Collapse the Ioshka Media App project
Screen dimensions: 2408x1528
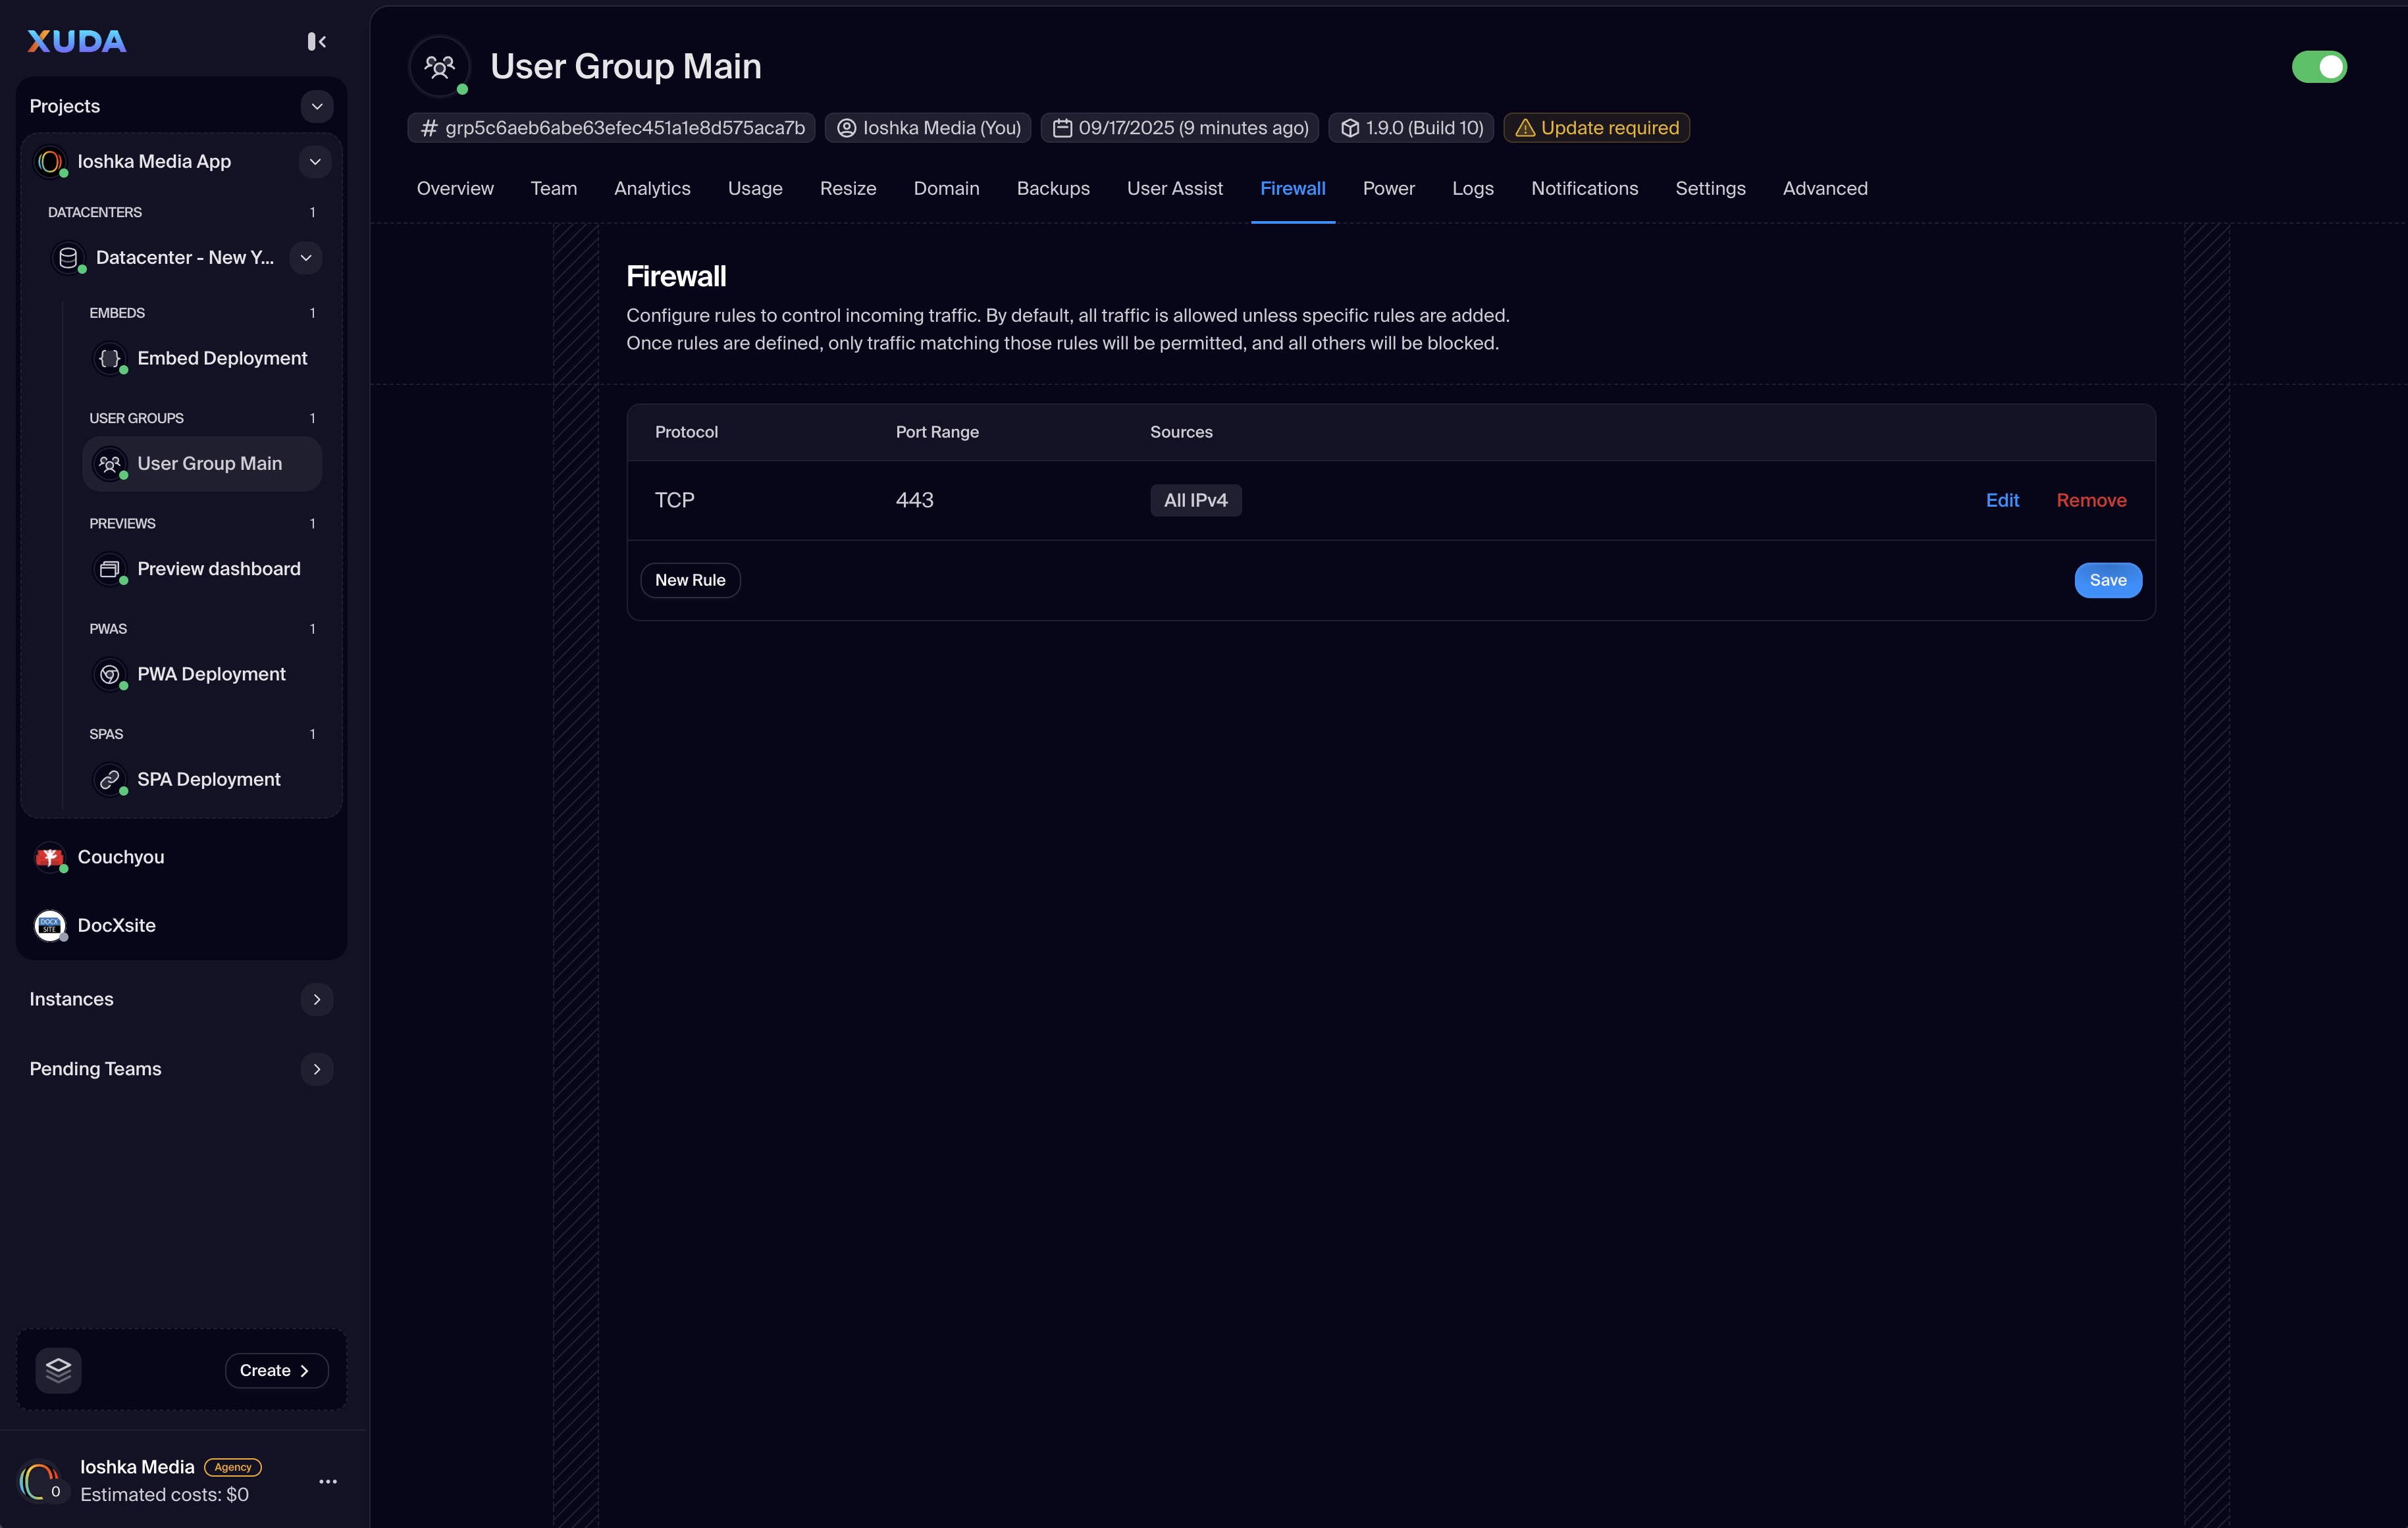coord(314,162)
